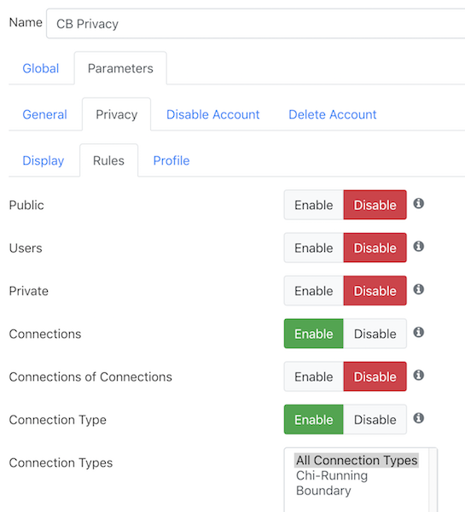Image resolution: width=465 pixels, height=512 pixels.
Task: Show info for Connections of Connections
Action: pyautogui.click(x=418, y=375)
